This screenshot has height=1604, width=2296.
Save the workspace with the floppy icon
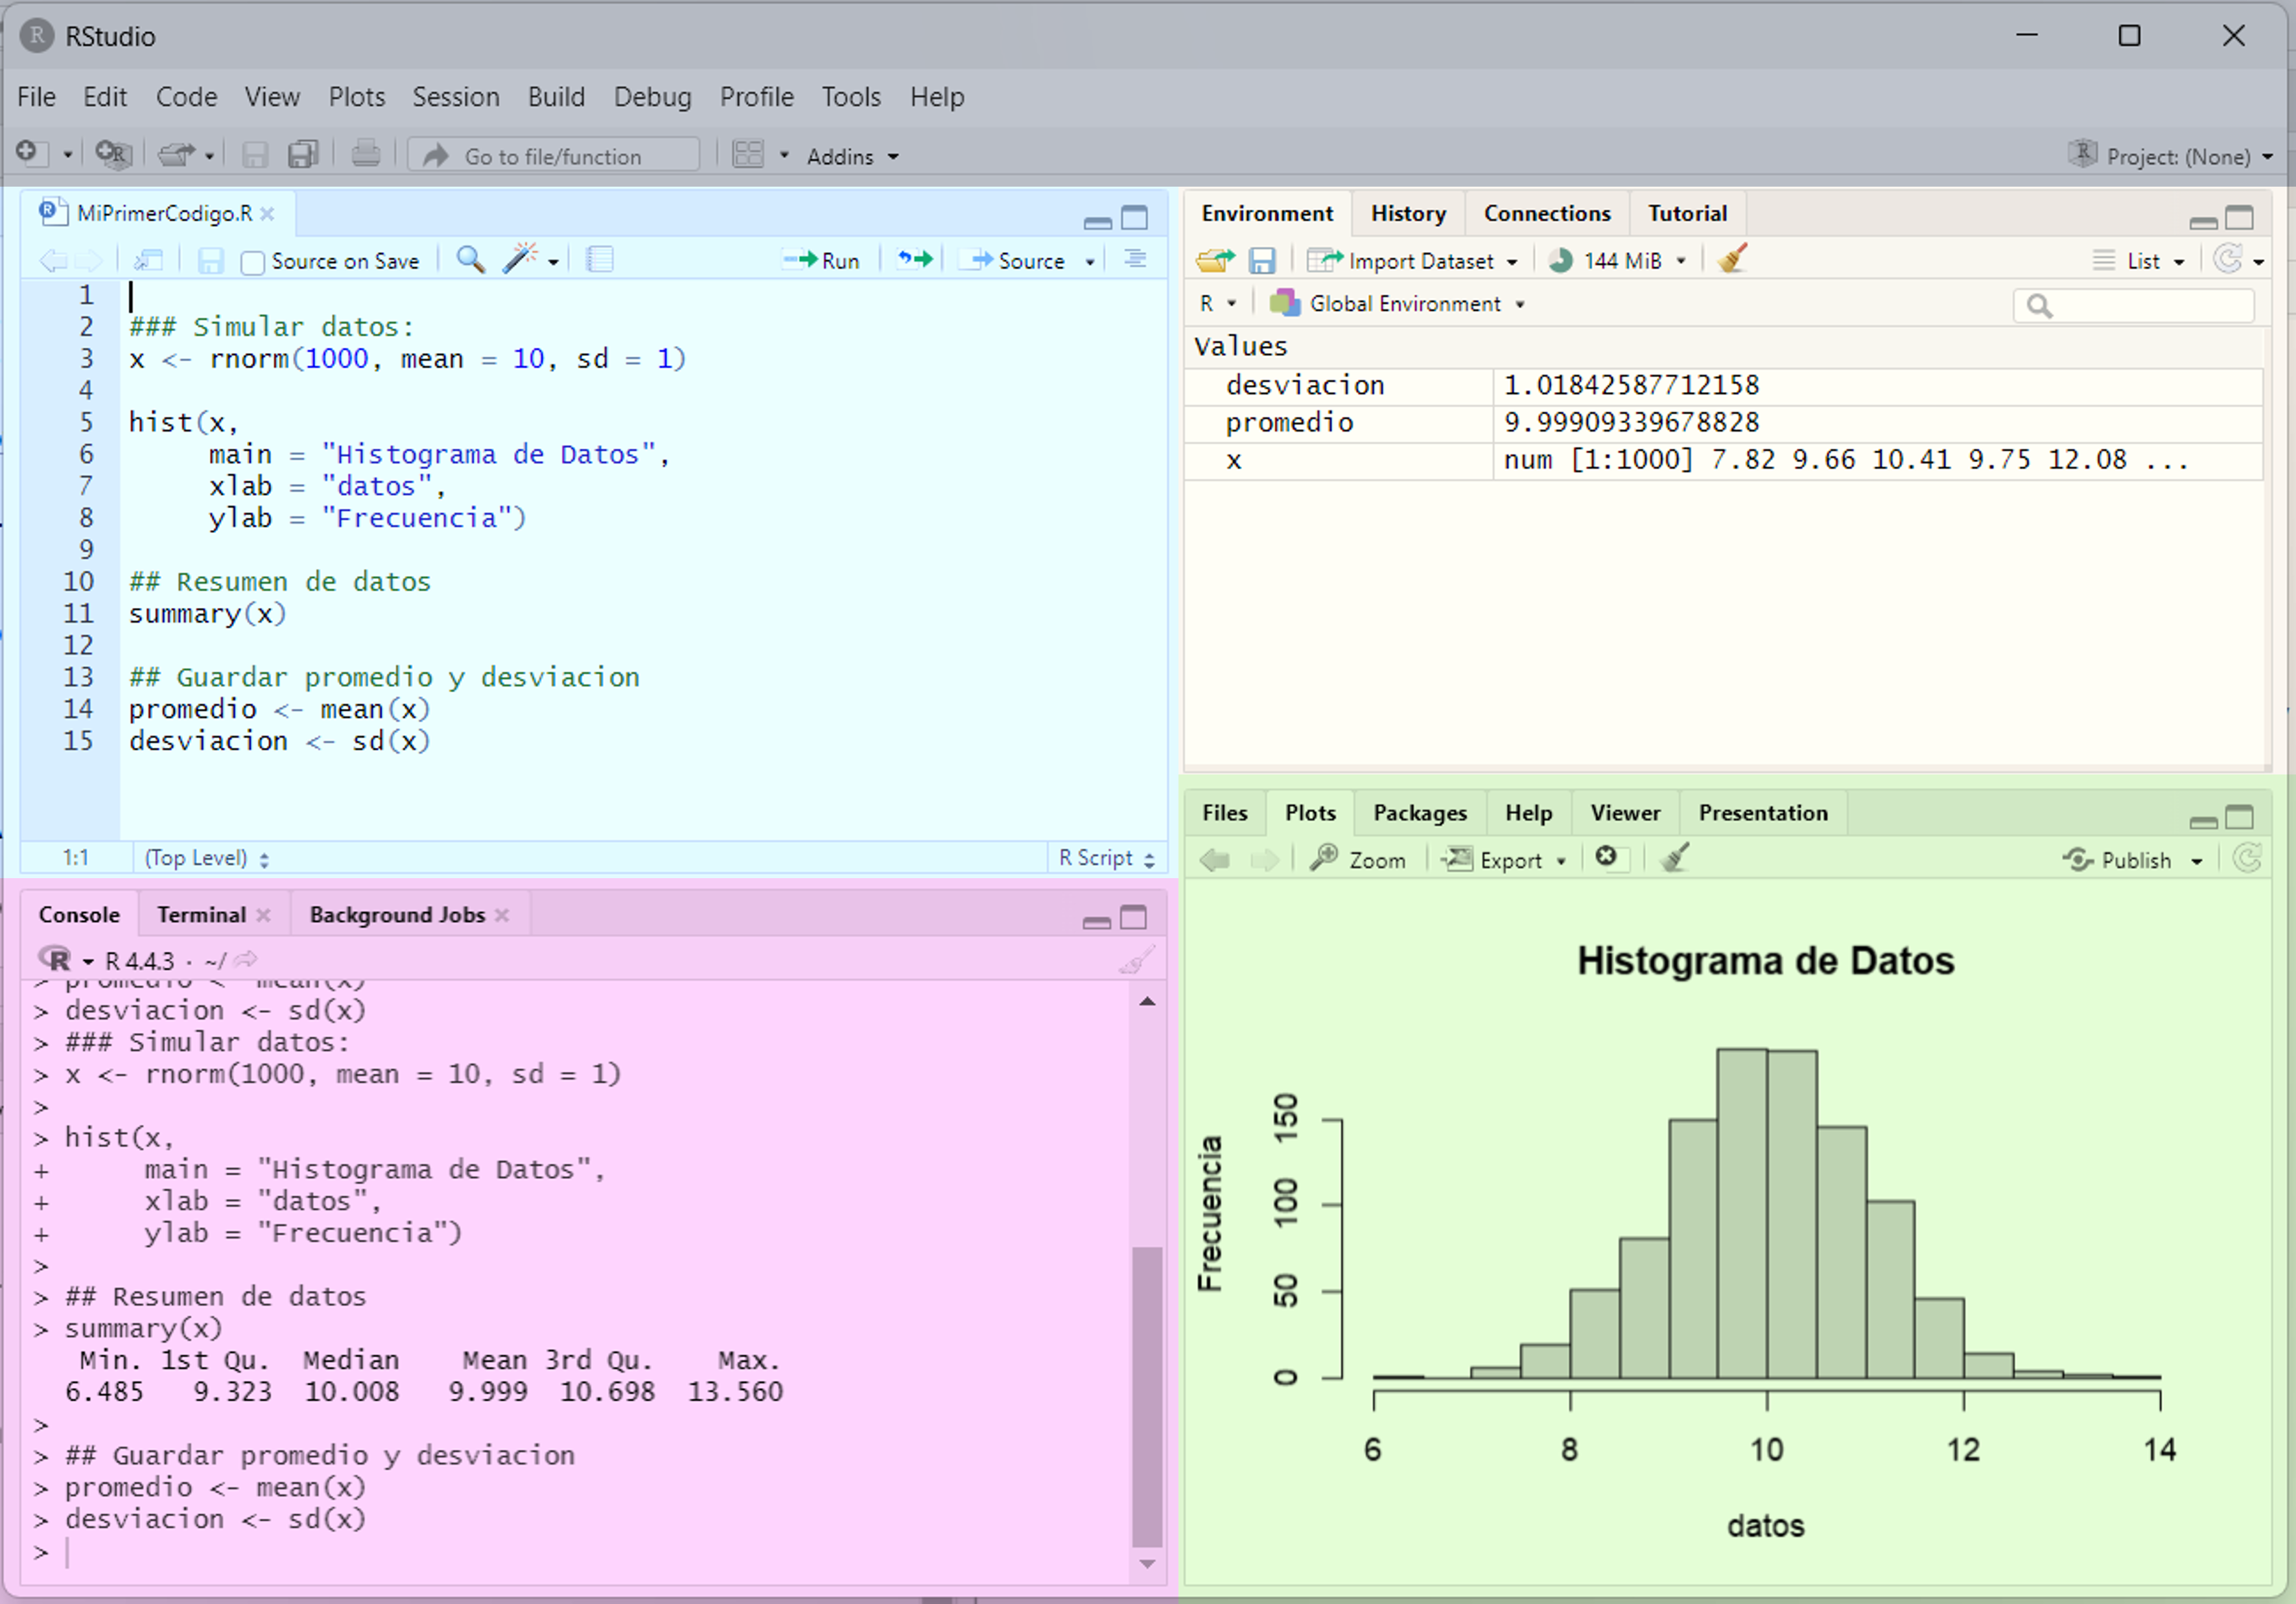[1262, 261]
